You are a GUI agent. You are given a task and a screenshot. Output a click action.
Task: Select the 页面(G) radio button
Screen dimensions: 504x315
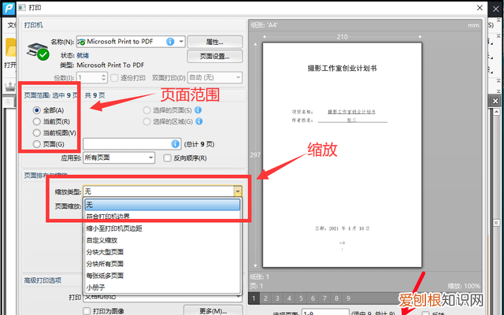37,144
